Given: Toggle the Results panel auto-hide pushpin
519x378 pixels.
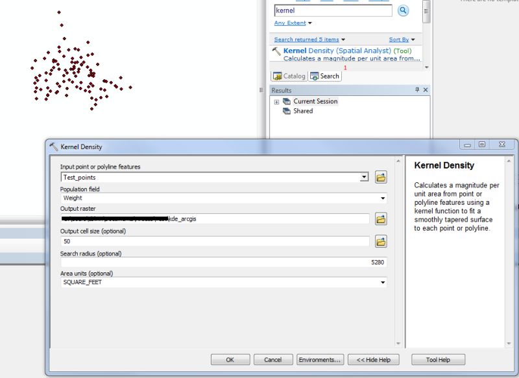Looking at the screenshot, I should pyautogui.click(x=418, y=90).
